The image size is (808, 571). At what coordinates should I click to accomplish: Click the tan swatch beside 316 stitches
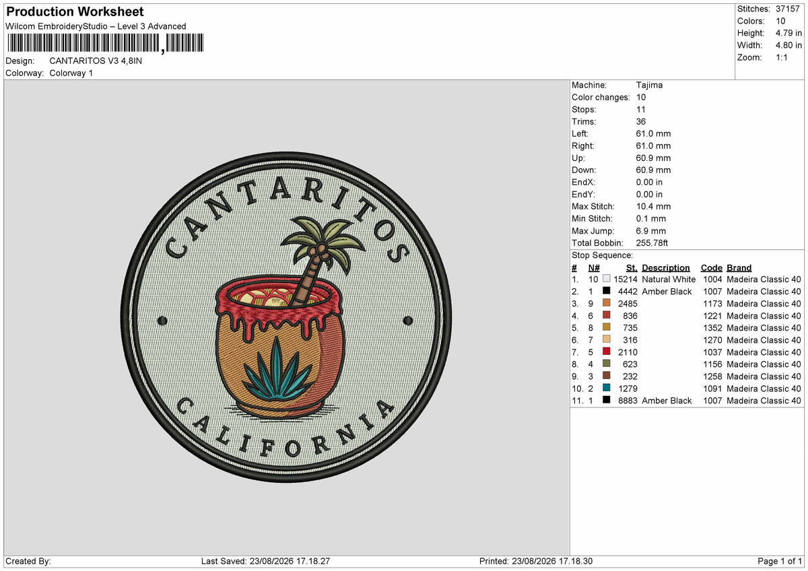[x=606, y=339]
